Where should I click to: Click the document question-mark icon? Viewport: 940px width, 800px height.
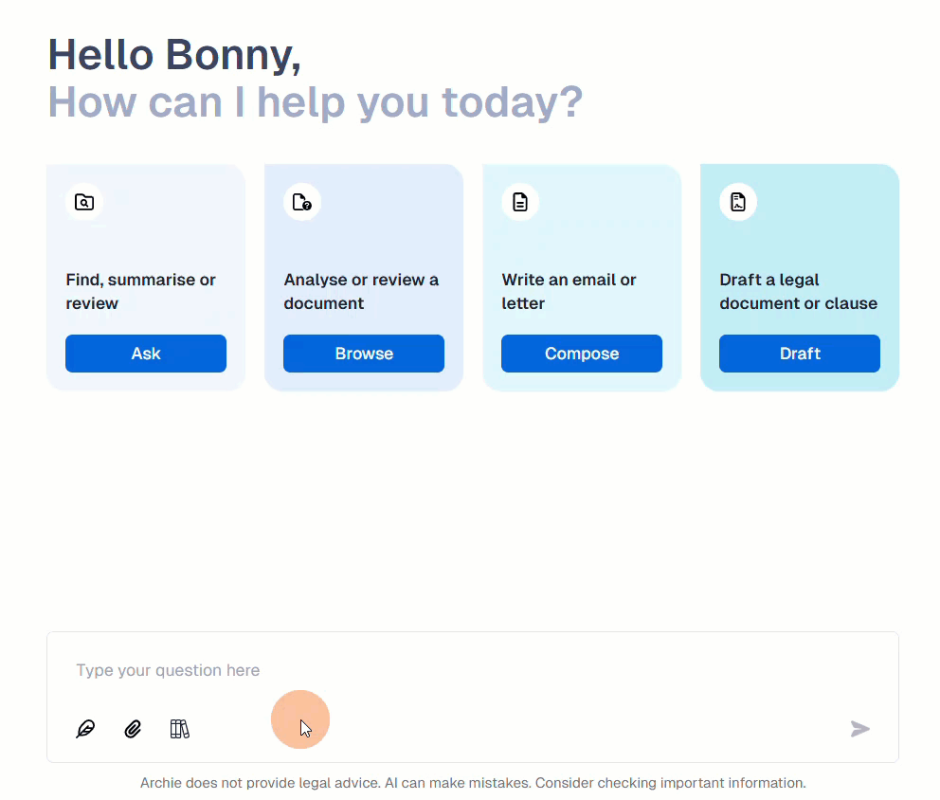click(x=302, y=202)
